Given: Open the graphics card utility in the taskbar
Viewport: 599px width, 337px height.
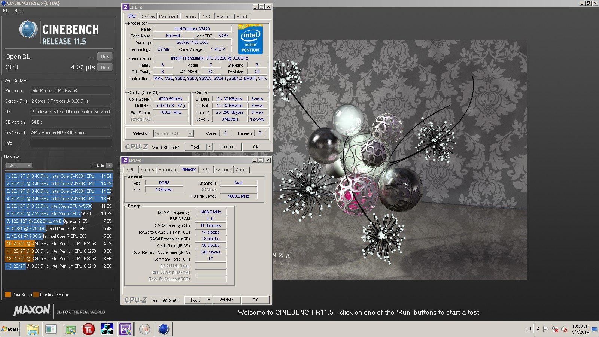Looking at the screenshot, I should pos(70,329).
